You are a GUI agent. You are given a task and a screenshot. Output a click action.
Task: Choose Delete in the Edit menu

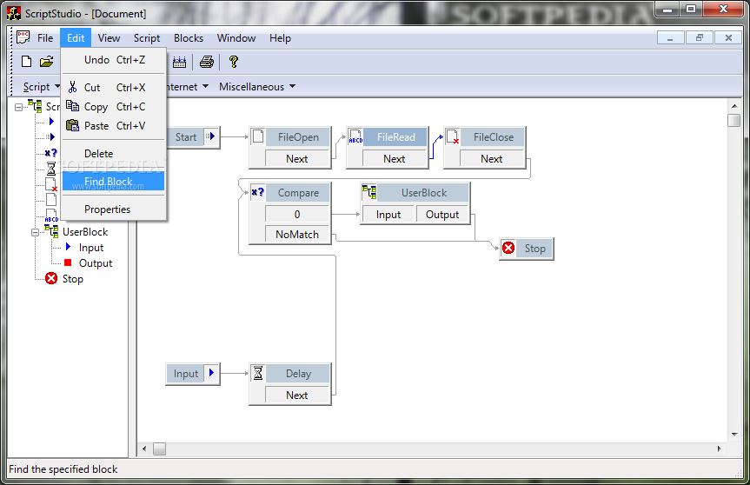point(113,154)
